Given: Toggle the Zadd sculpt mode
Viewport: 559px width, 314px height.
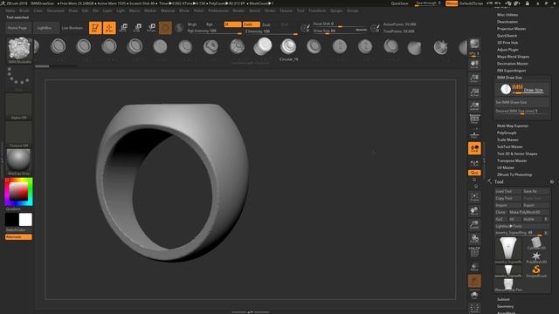Looking at the screenshot, I should 251,24.
